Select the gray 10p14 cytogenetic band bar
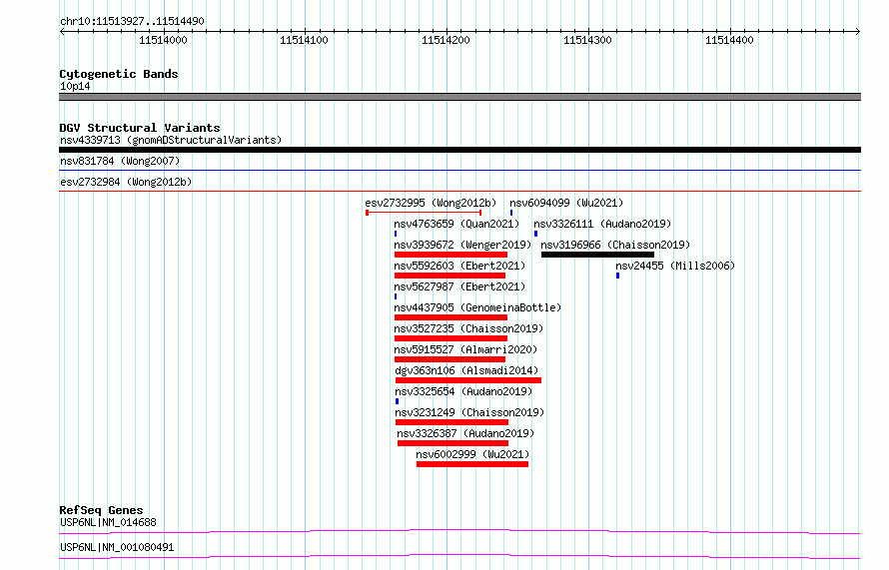Screen dimensions: 889x570 459,97
